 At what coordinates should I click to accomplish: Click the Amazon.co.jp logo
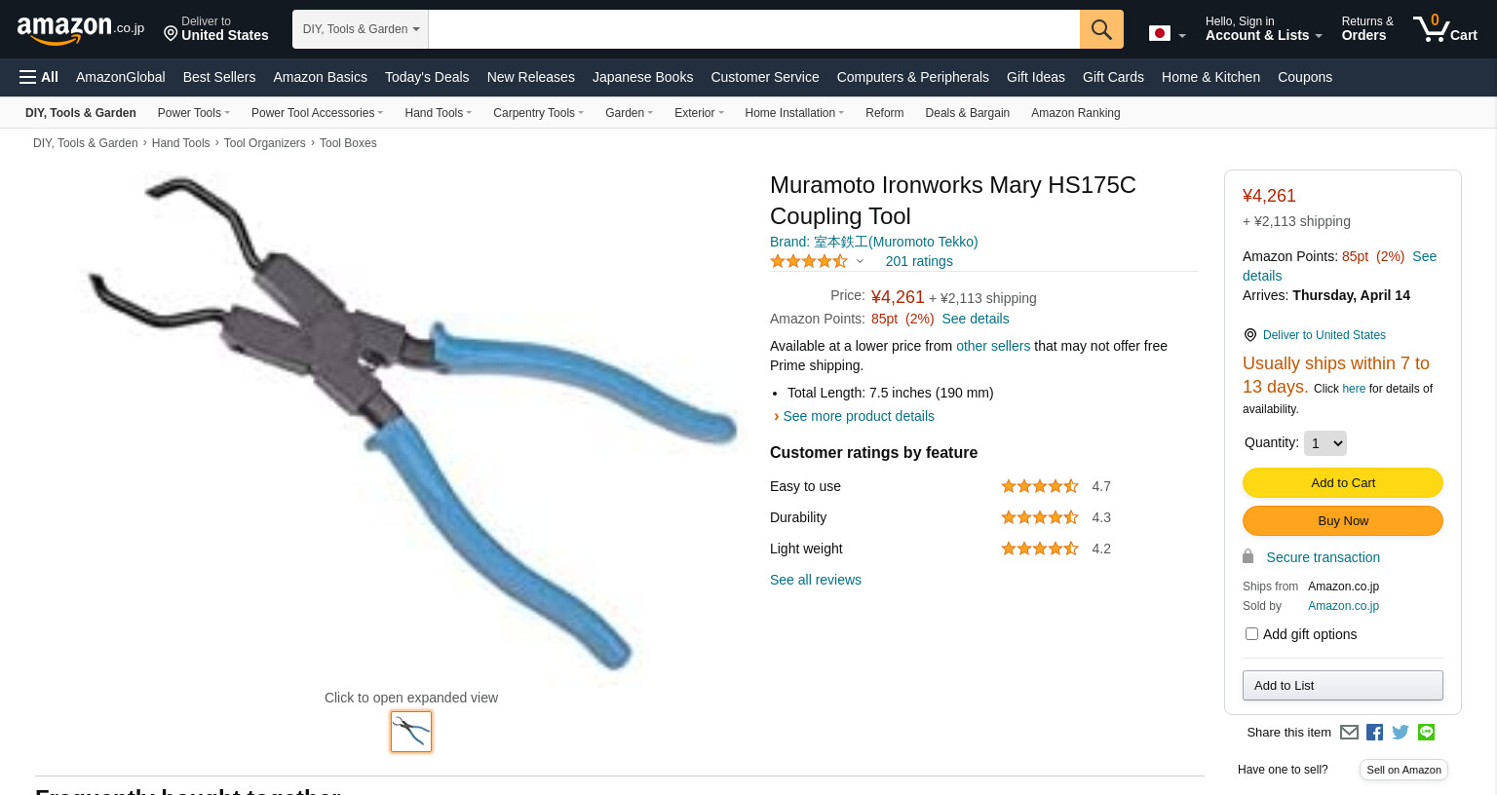tap(80, 29)
